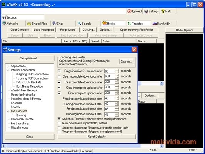Switch to the Chat tab
This screenshot has height=154, width=205.
[x=63, y=24]
